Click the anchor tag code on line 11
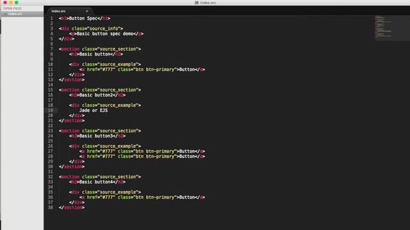410x230 pixels. coord(142,70)
